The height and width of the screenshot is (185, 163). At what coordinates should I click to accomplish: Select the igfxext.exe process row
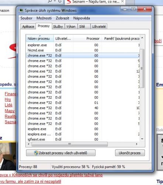click(x=83, y=139)
